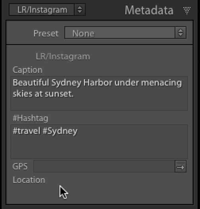Screen dimensions: 200x209
Task: Click the empty GPS coordinates field
Action: tap(104, 167)
